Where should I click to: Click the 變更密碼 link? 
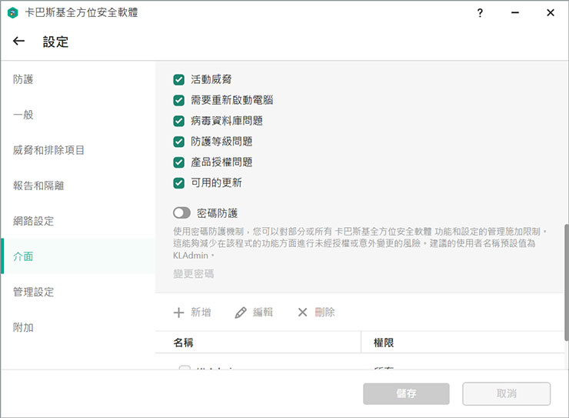[x=194, y=274]
